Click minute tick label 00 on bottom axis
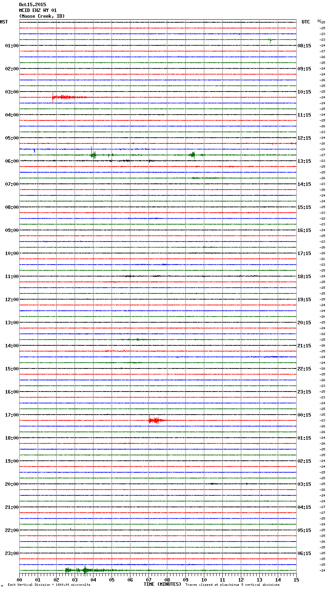 pyautogui.click(x=19, y=580)
